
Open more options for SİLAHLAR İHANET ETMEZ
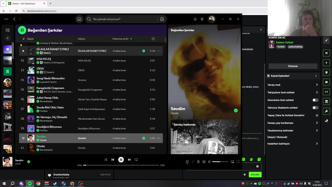158,51
